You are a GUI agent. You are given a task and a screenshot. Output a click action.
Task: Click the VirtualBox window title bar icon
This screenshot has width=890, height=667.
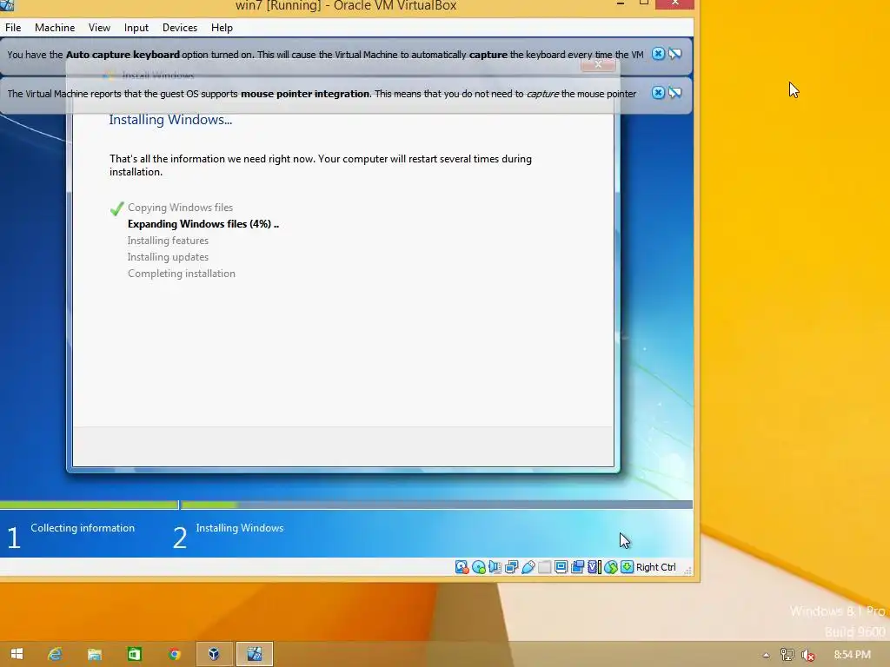(7, 5)
